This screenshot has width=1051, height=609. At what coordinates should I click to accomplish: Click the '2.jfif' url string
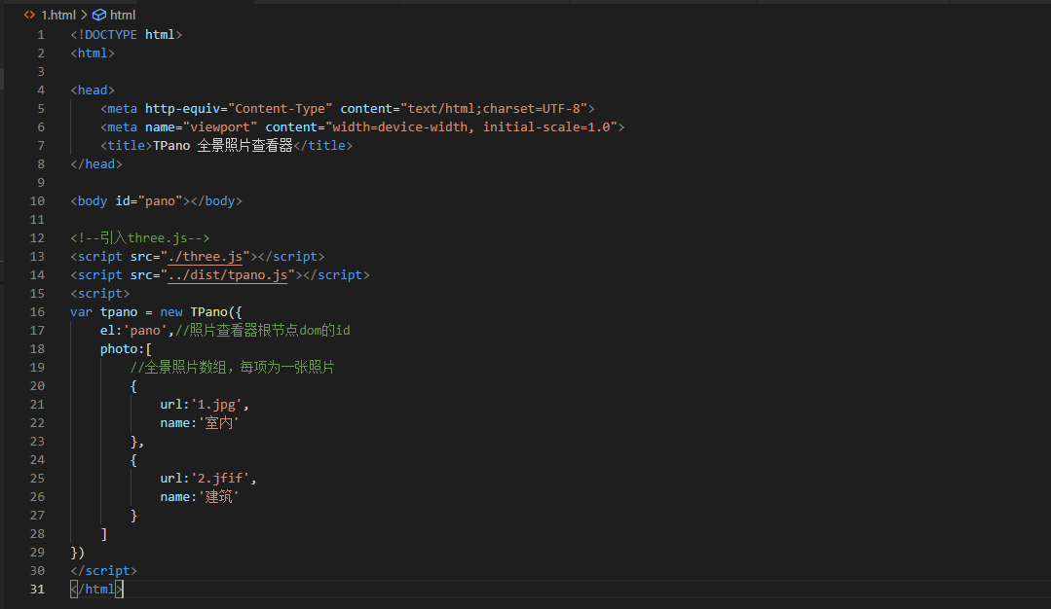220,479
